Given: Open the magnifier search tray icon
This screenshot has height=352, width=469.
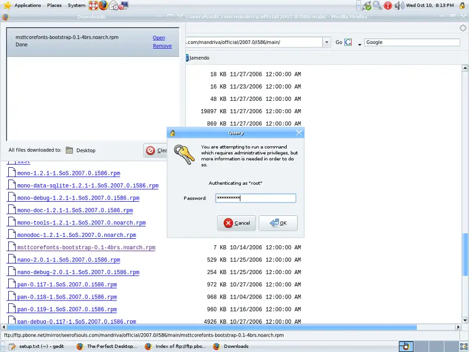Looking at the screenshot, I should click(377, 5).
